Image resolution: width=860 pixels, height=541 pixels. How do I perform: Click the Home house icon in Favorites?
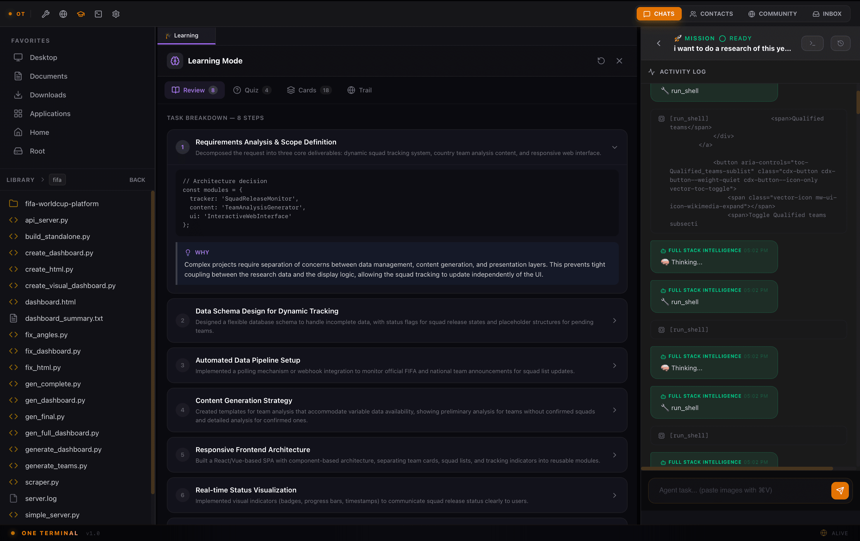(x=18, y=132)
